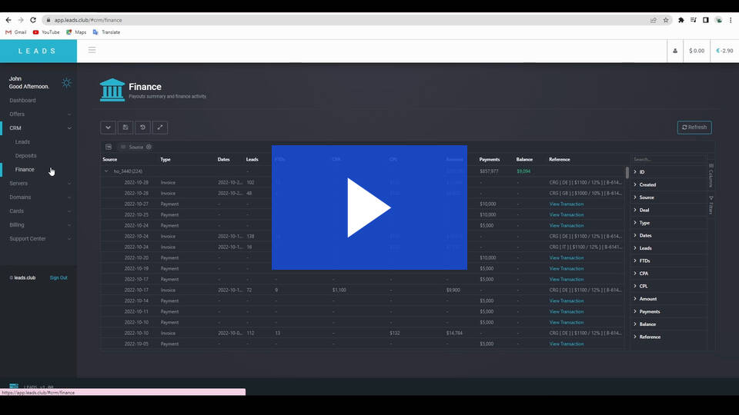This screenshot has width=739, height=415.
Task: Open the chevron-down toolbar dropdown button
Action: tap(108, 128)
